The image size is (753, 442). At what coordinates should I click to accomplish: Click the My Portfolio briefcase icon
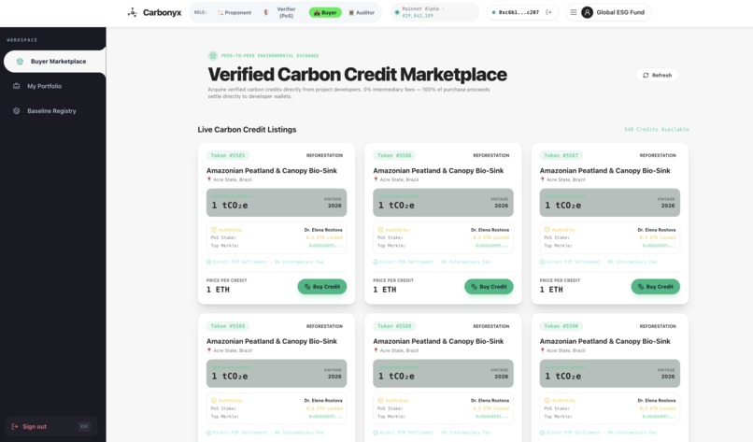point(16,86)
